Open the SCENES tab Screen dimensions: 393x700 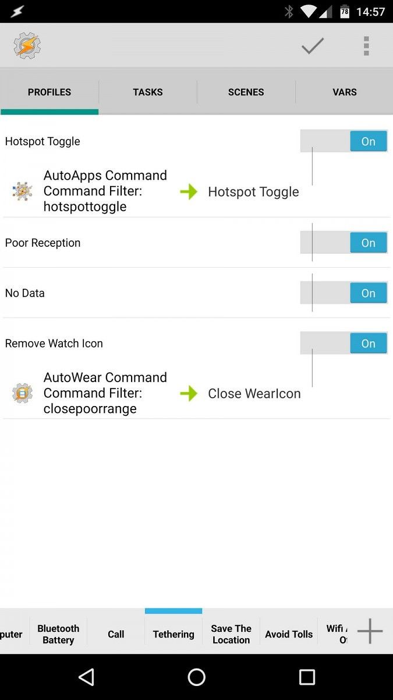click(x=246, y=92)
